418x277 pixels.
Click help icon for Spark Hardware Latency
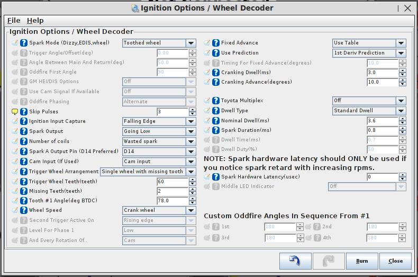click(216, 177)
